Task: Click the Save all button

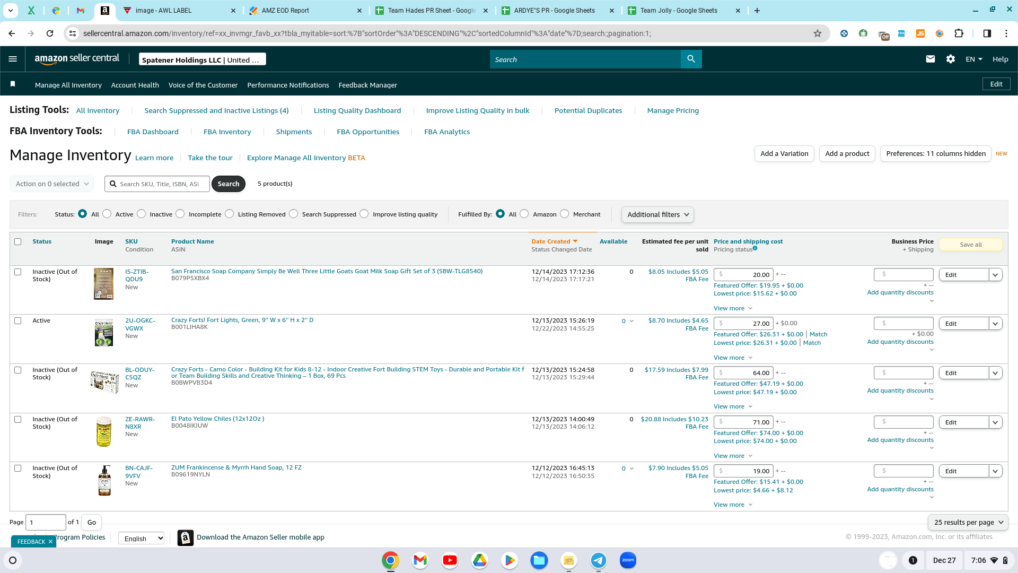Action: (971, 245)
